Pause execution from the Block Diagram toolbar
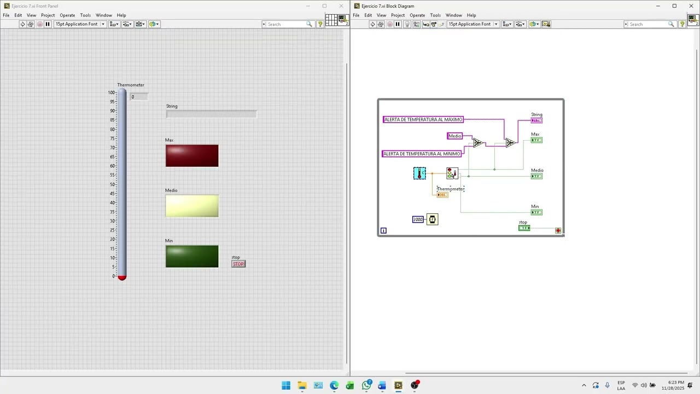 tap(398, 24)
